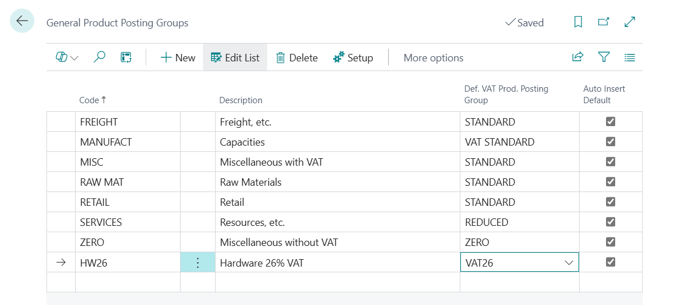
Task: Sort by the Code column header
Action: pos(89,100)
